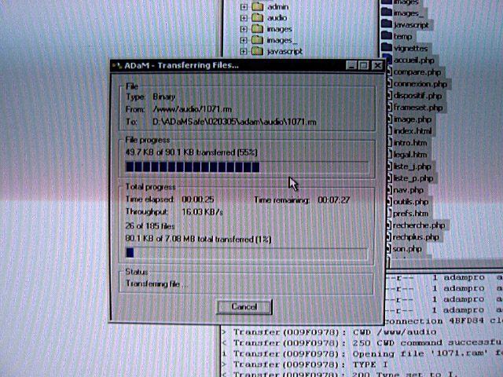
Task: Select outils.php in the file list
Action: pos(410,202)
